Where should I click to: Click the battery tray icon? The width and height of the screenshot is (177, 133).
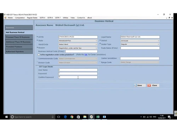click(x=144, y=117)
